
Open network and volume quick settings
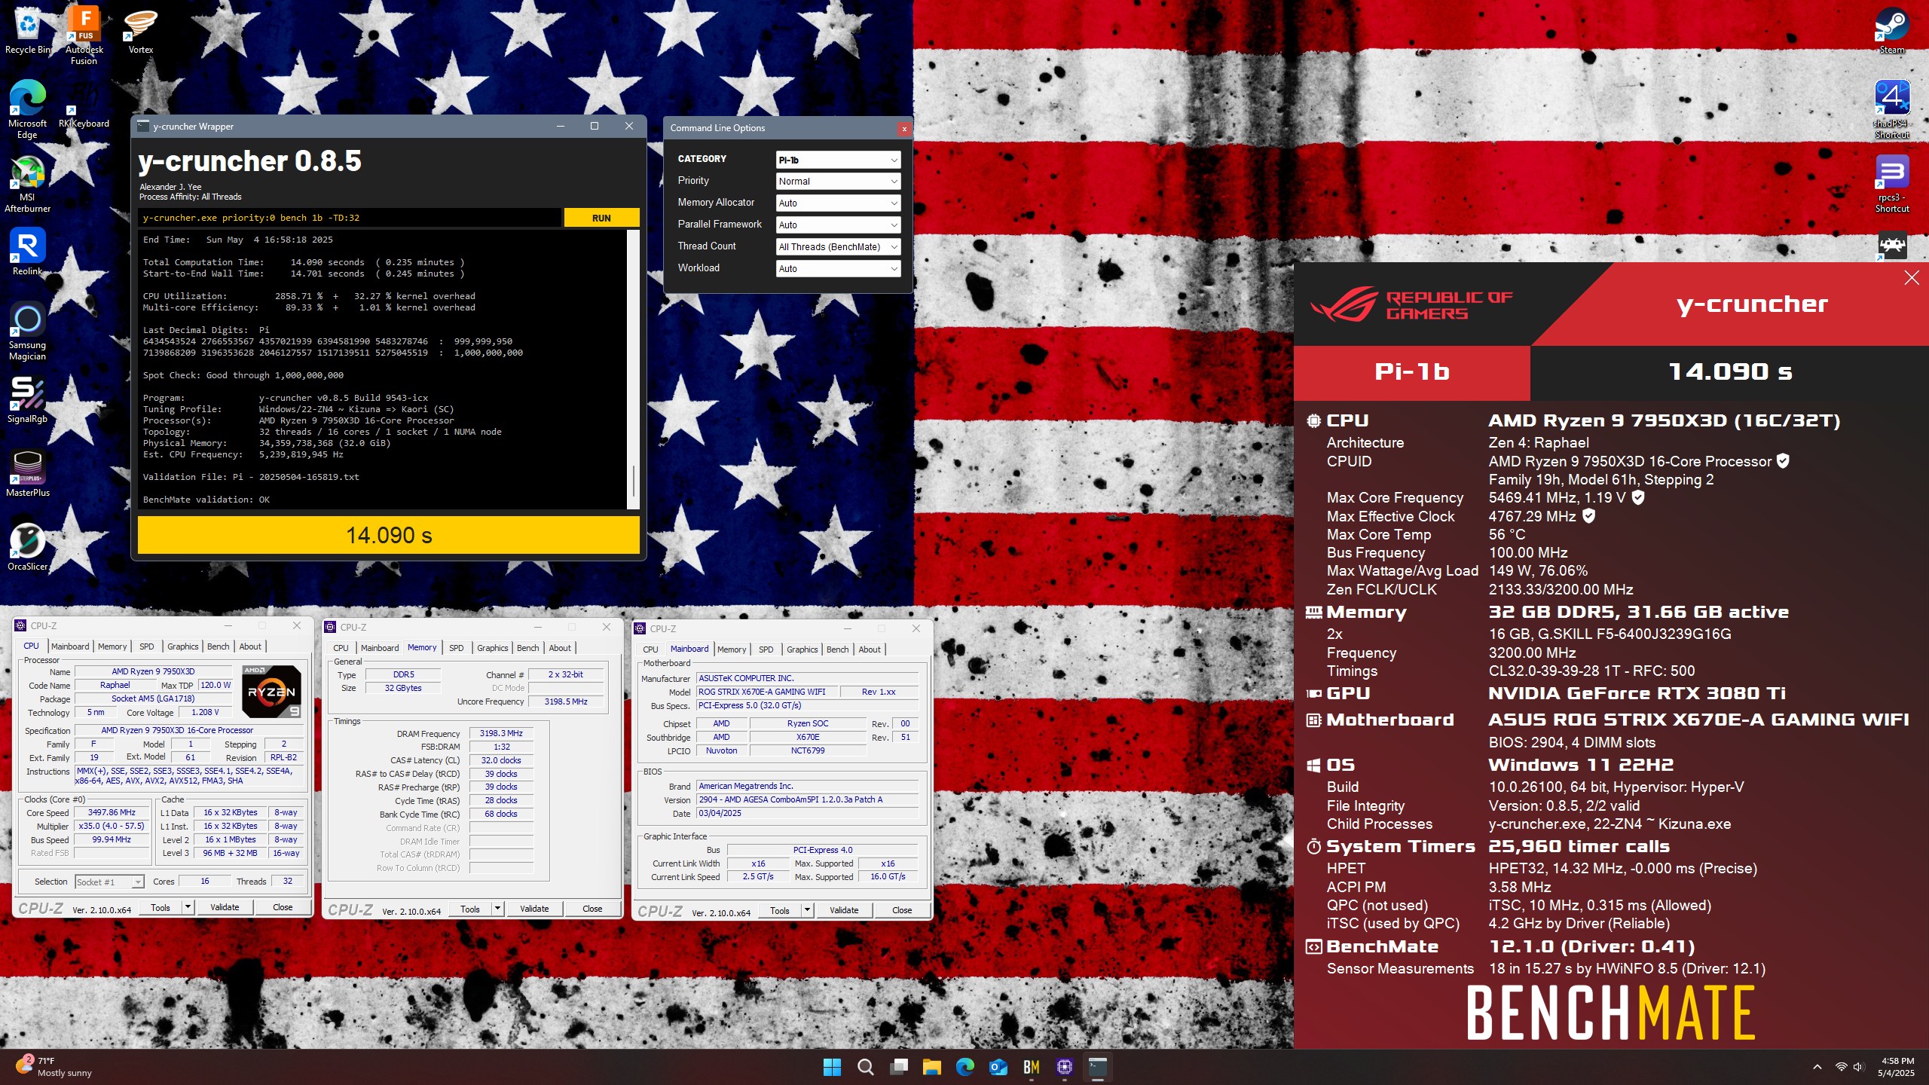[x=1849, y=1067]
